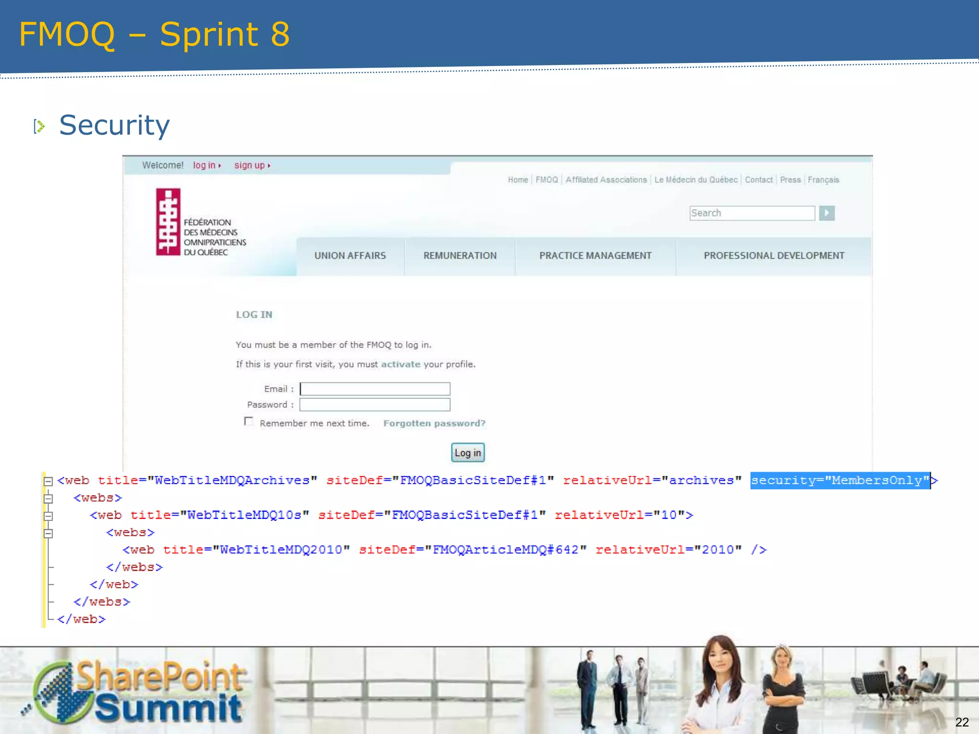Click slide number 22
Viewport: 979px width, 734px height.
pos(962,722)
